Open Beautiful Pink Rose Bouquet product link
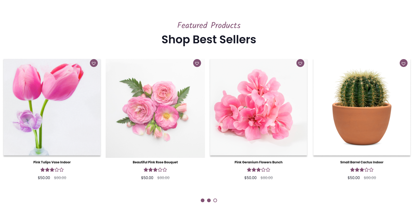 pyautogui.click(x=155, y=162)
